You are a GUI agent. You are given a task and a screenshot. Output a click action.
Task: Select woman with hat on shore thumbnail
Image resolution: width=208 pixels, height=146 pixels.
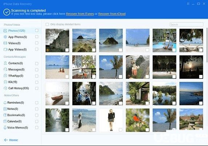click(84, 120)
